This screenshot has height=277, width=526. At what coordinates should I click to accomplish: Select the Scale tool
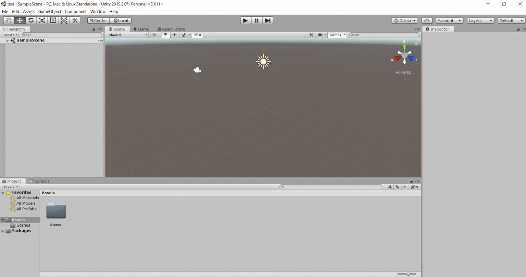[x=42, y=20]
